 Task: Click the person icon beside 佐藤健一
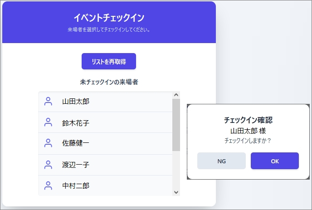pos(48,143)
